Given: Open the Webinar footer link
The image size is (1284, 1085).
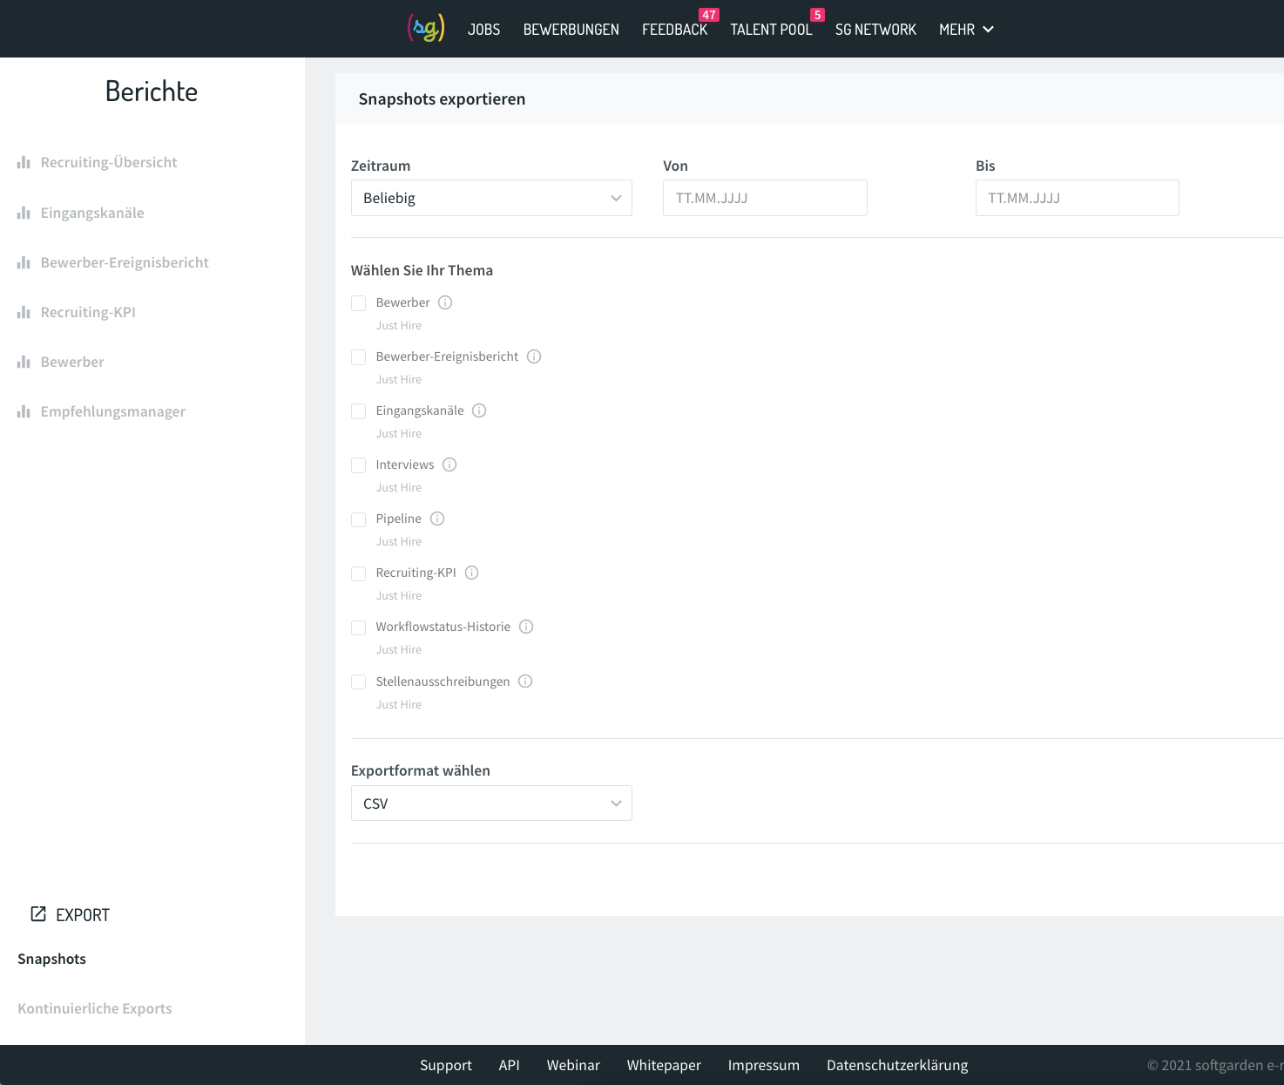Looking at the screenshot, I should point(573,1065).
